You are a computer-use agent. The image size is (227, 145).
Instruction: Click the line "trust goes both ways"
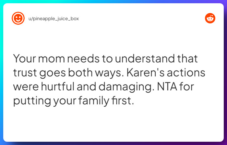click(x=69, y=73)
